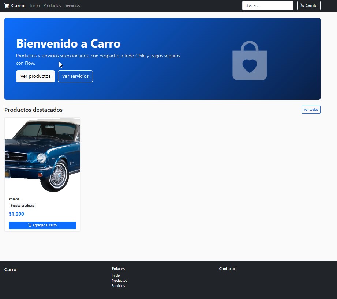This screenshot has width=337, height=299.
Task: Click the Enlaces footer heading
Action: pos(118,269)
